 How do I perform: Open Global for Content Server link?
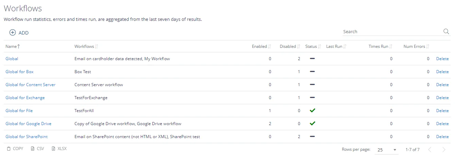(x=30, y=85)
